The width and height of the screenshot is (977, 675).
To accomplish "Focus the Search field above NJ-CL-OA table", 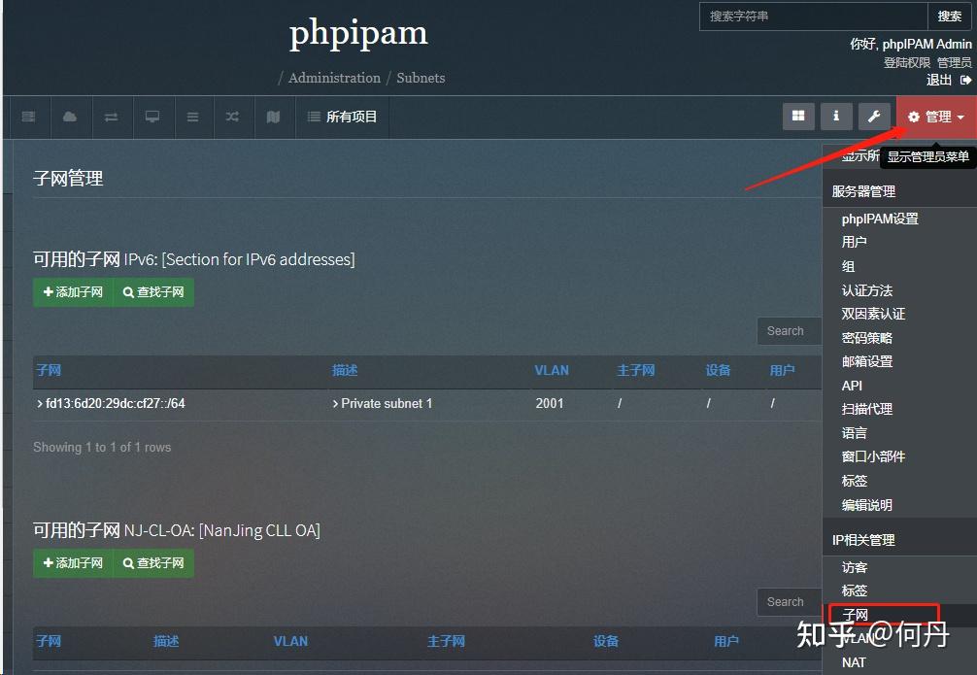I will click(790, 602).
